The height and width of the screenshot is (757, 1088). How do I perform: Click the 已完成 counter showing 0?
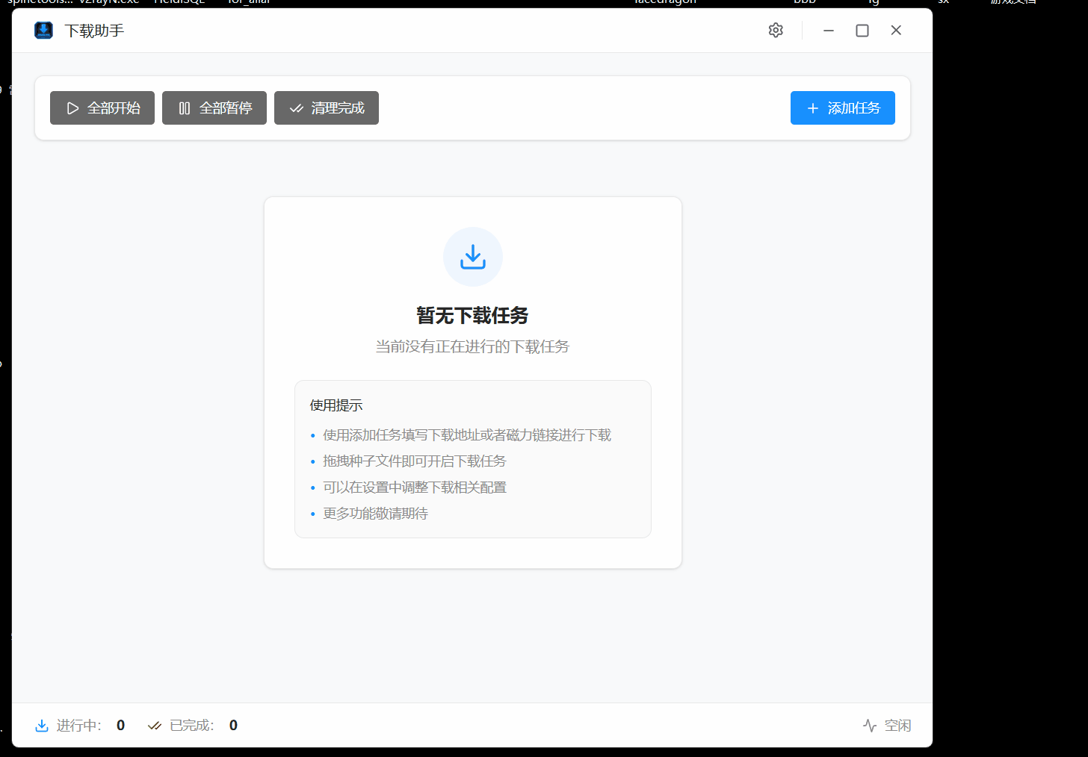[232, 724]
